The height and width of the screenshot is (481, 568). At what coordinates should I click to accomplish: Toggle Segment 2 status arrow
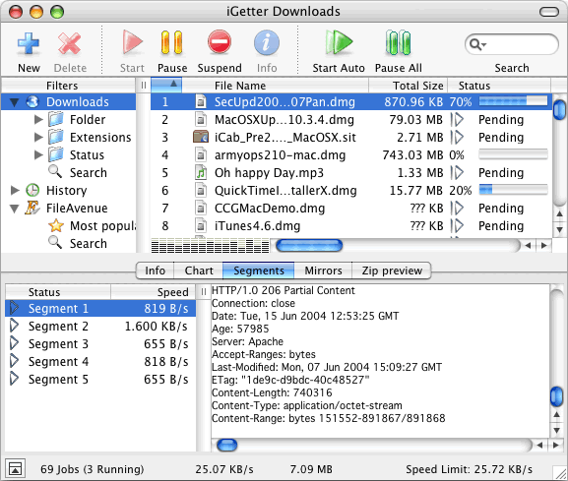(14, 326)
